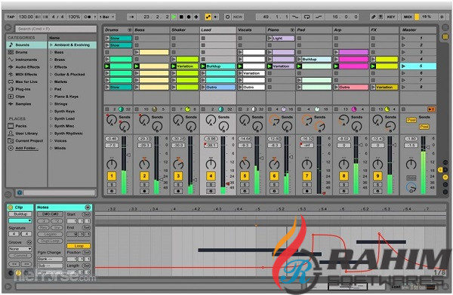Click the punch-out switch icon
Screen dimensions: 453x295
[319, 17]
